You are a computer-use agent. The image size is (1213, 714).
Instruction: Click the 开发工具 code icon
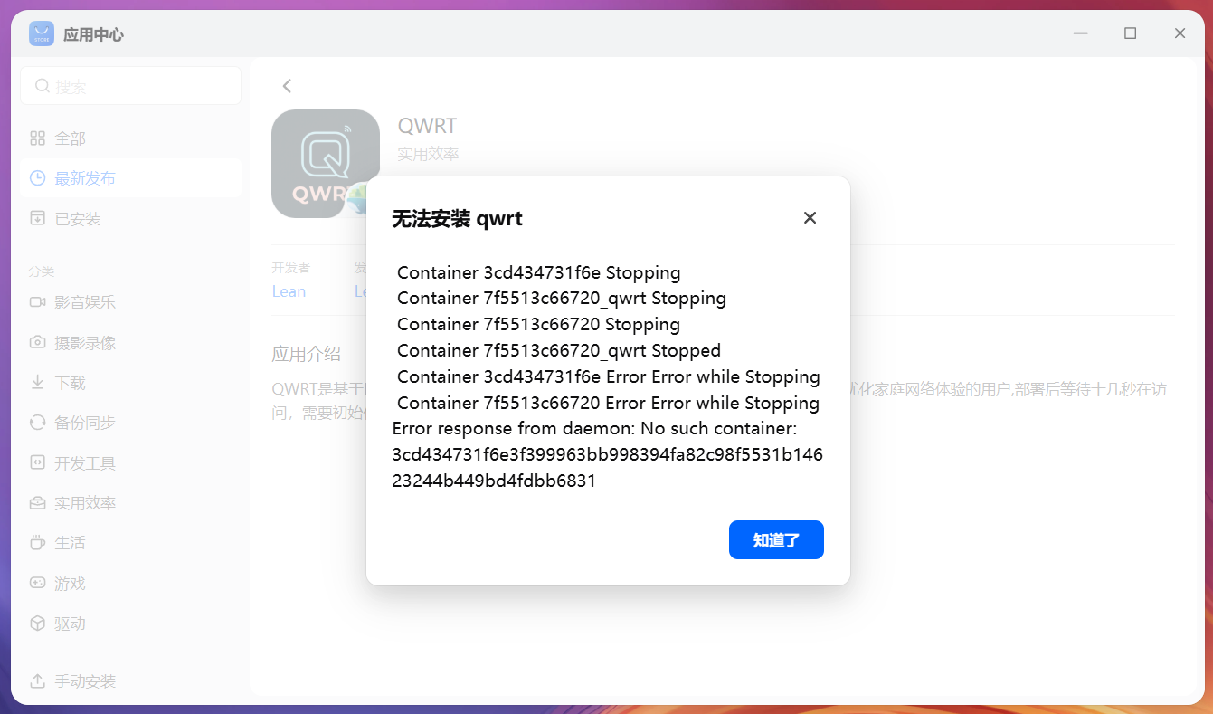37,462
